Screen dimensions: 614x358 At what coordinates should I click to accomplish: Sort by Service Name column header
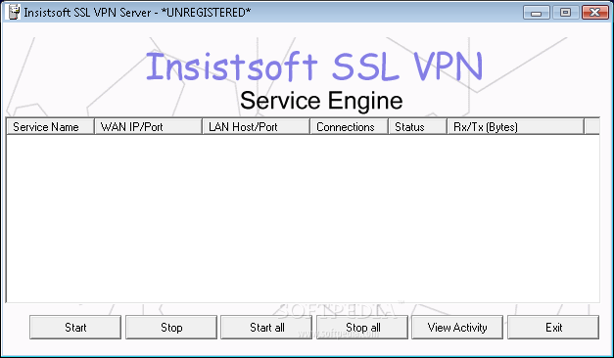click(51, 127)
